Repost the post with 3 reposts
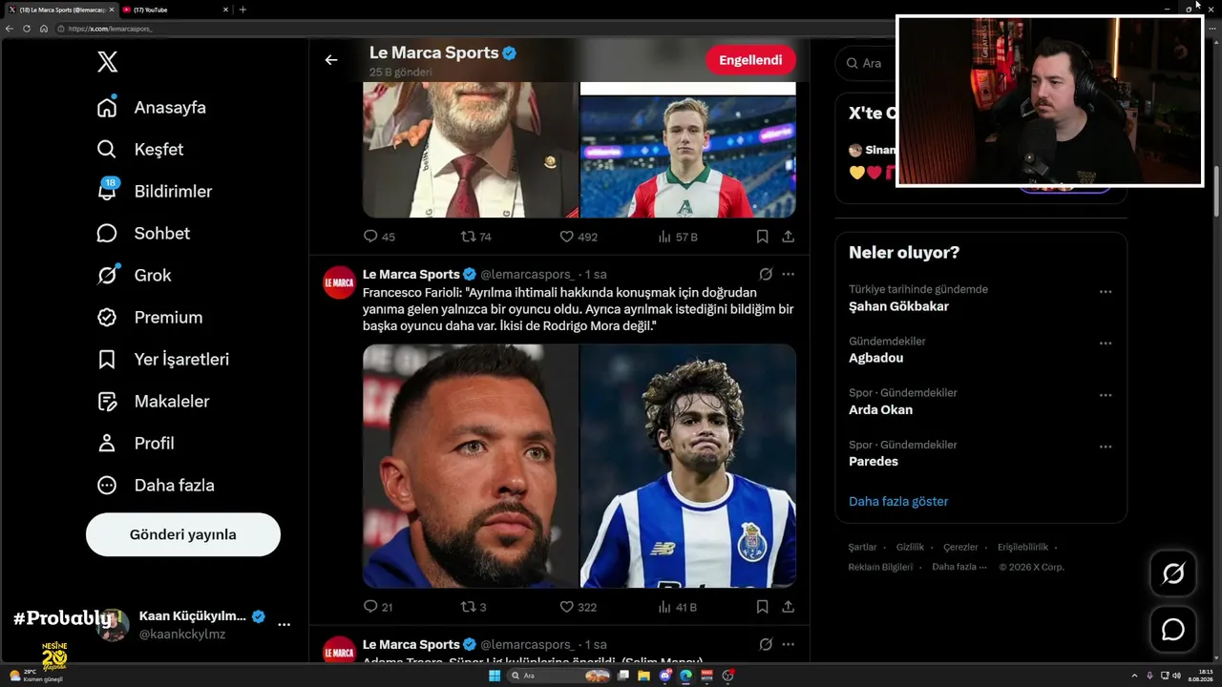The width and height of the screenshot is (1222, 687). point(474,607)
